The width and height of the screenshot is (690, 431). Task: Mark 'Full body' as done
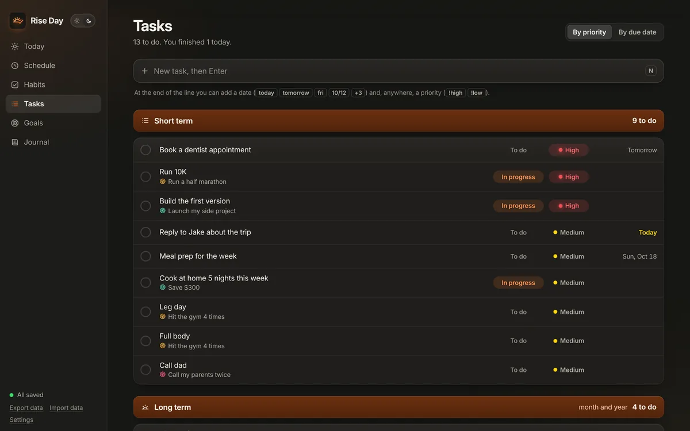click(145, 341)
